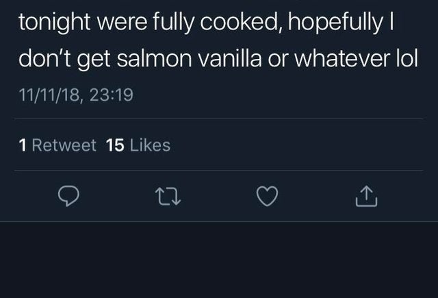The image size is (438, 298).
Task: Click the retweet count number "1"
Action: click(23, 145)
